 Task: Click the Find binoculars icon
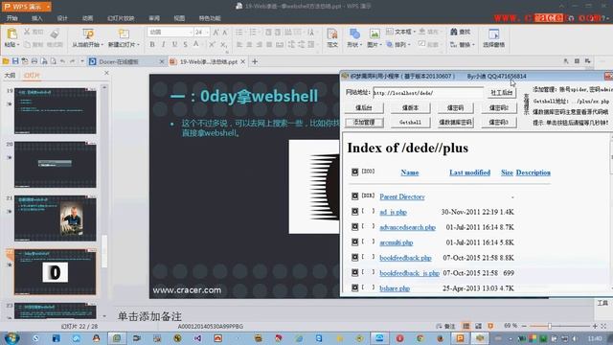[x=454, y=32]
